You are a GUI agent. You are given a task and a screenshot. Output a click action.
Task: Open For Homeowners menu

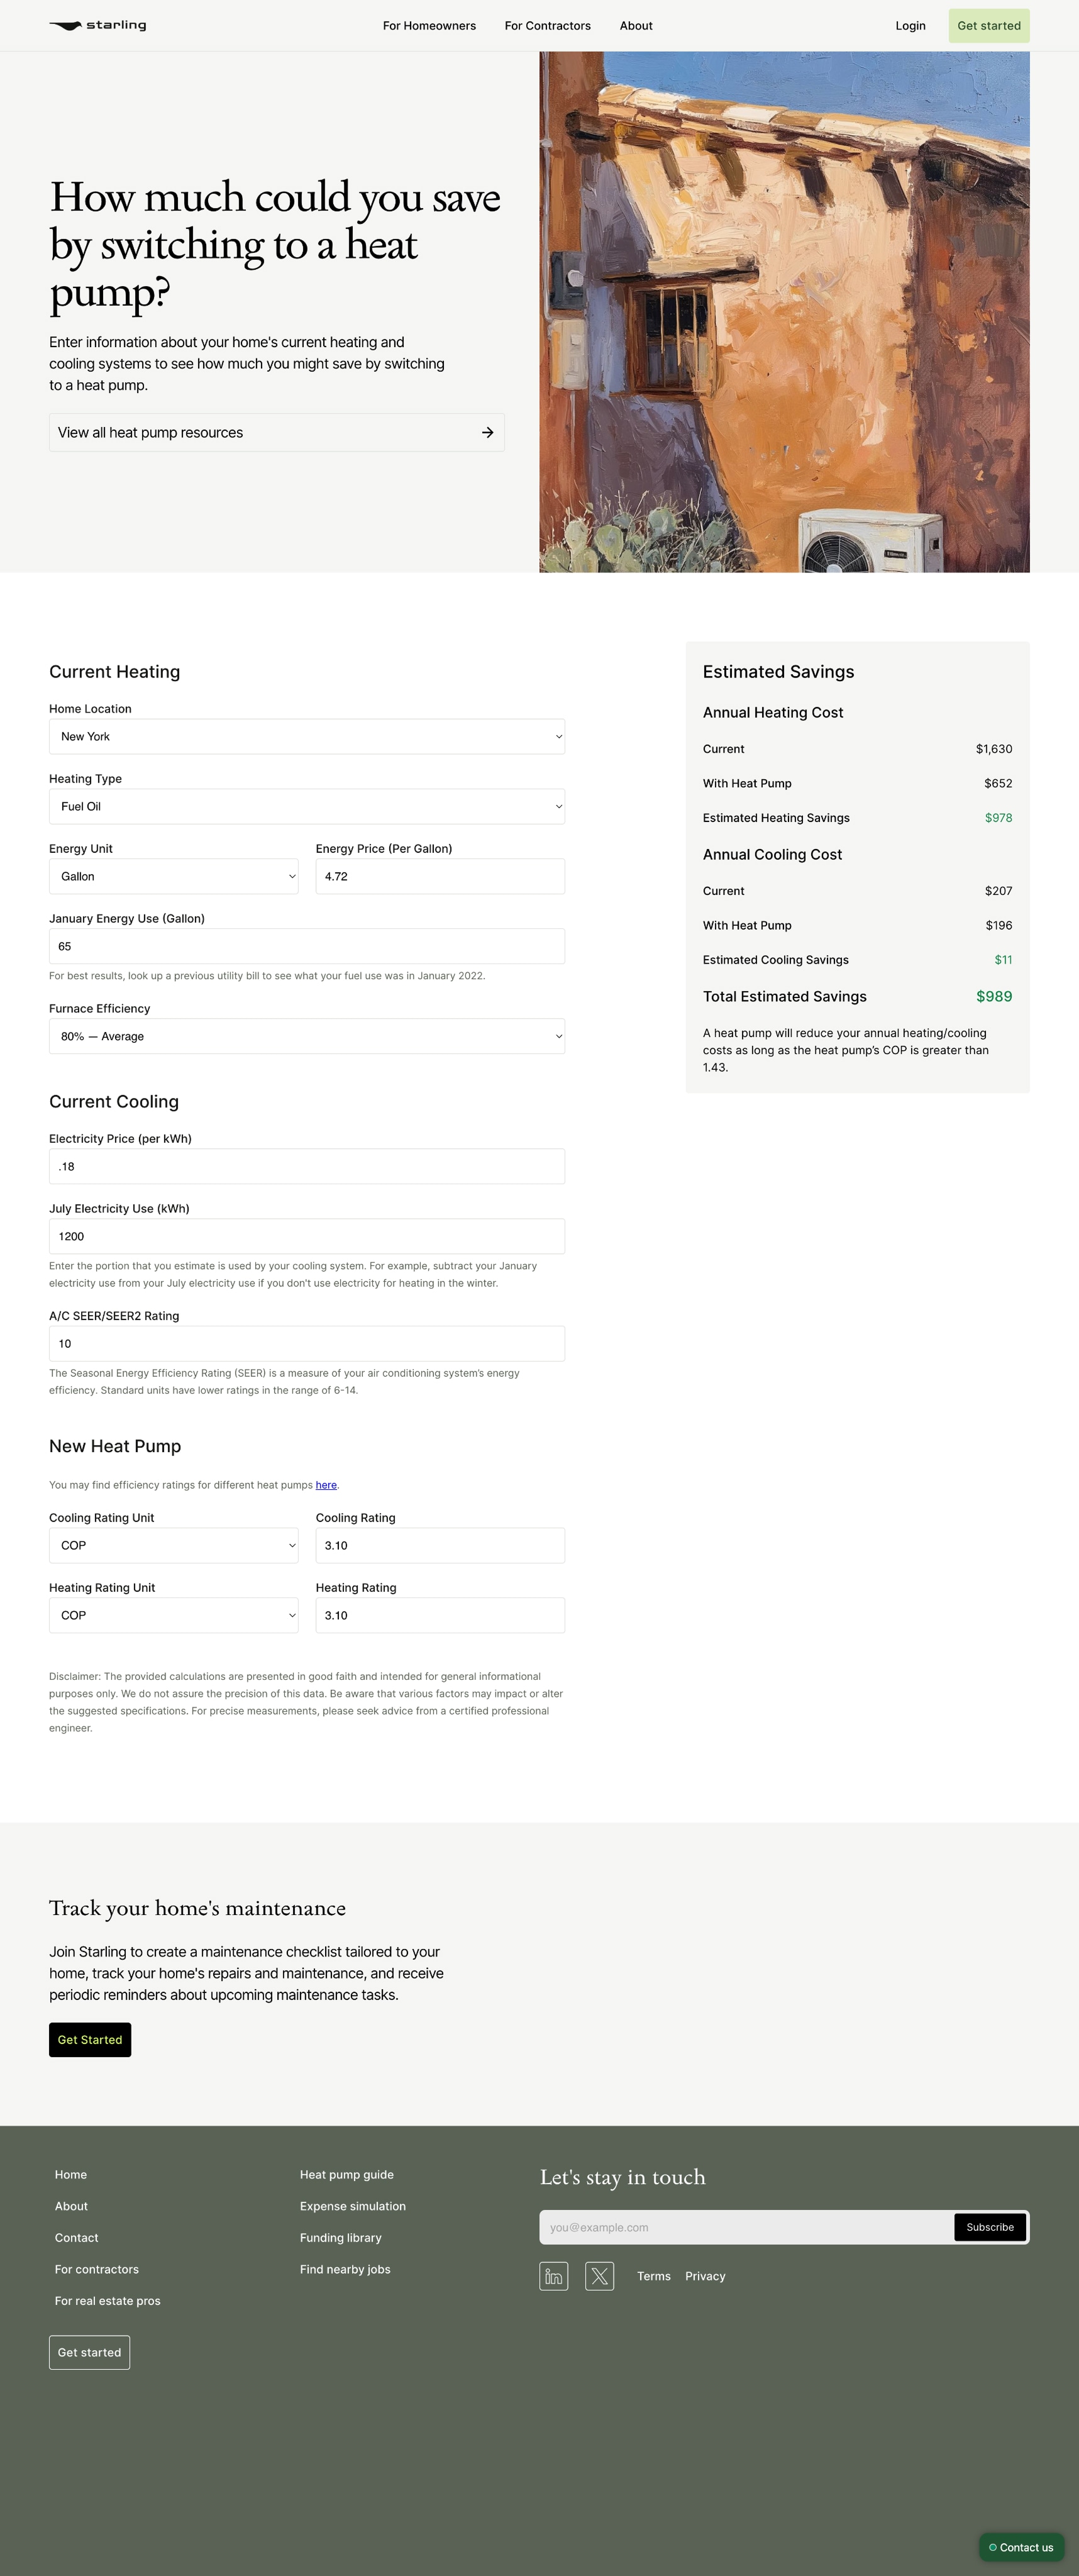[429, 26]
